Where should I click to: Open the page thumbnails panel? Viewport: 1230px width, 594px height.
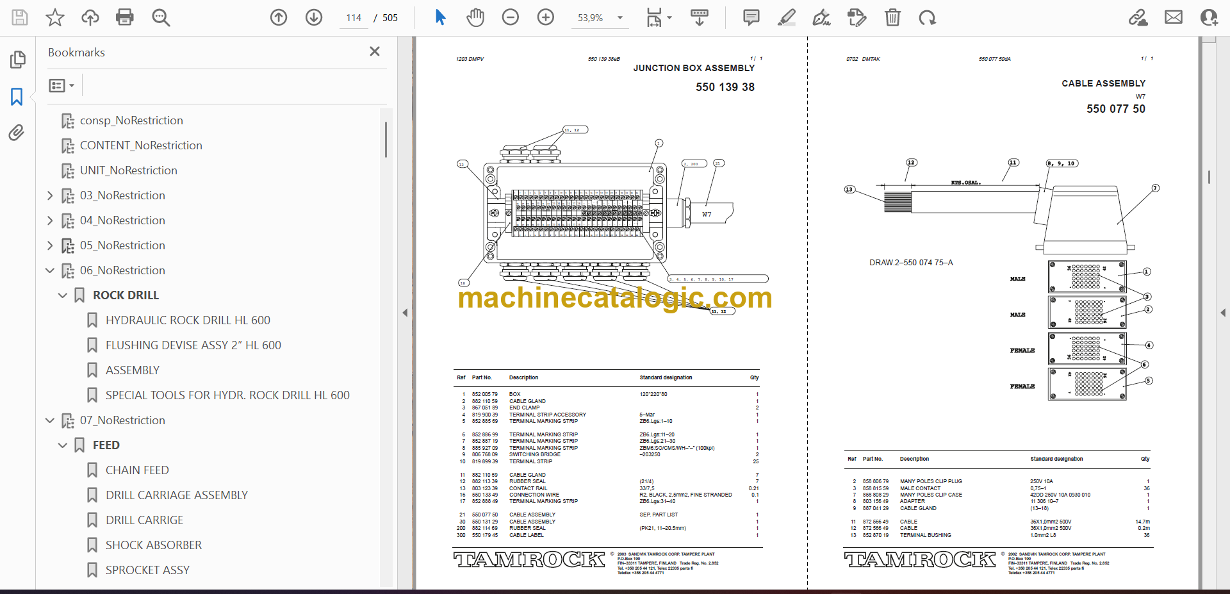tap(17, 60)
